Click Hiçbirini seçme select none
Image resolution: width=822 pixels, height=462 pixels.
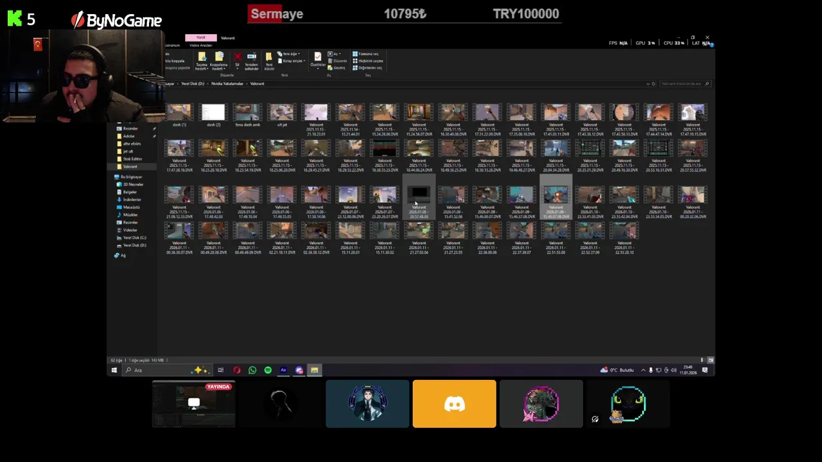tap(368, 61)
